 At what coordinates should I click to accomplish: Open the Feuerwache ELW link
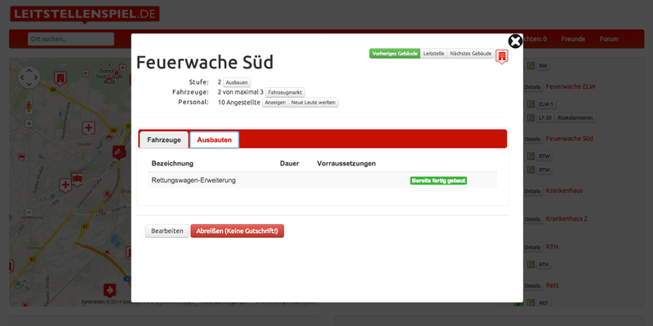pyautogui.click(x=571, y=86)
